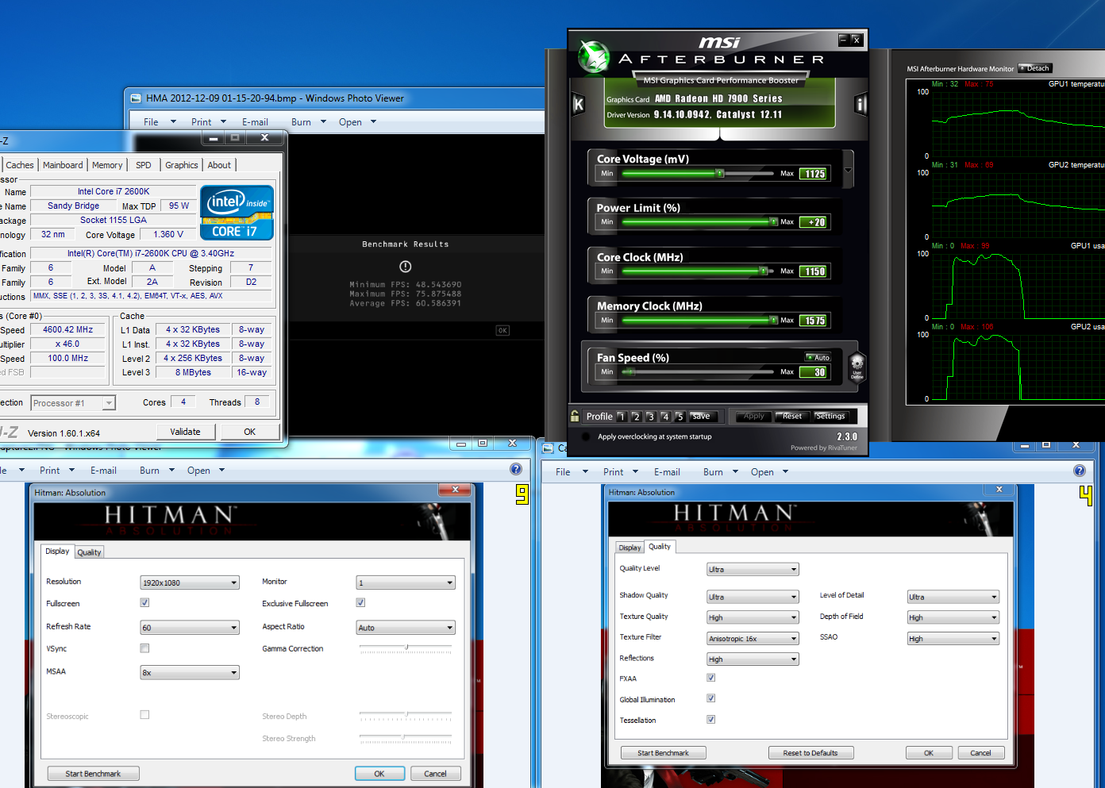Viewport: 1105px width, 788px height.
Task: Open the MSAA dropdown set to 8x
Action: 190,672
